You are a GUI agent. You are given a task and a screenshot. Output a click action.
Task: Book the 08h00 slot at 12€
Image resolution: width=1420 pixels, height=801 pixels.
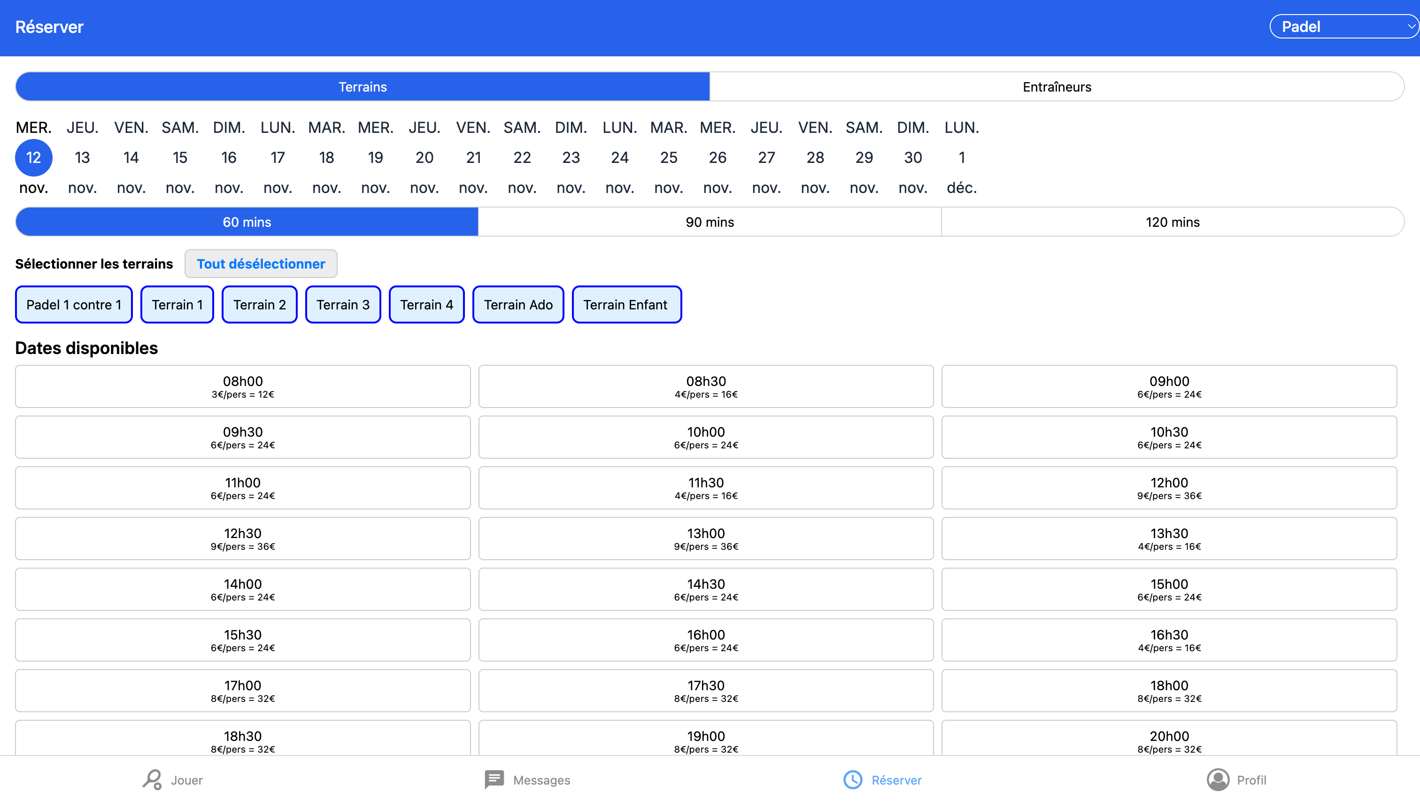[243, 386]
